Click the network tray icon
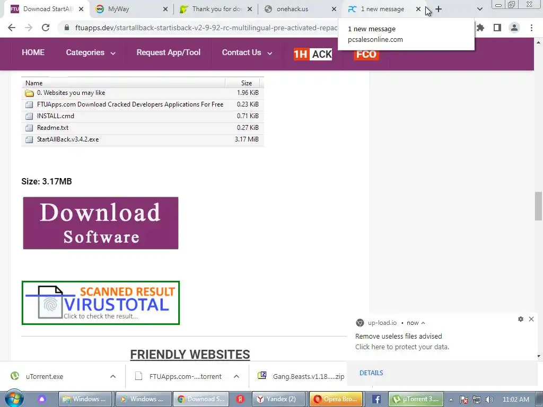 click(x=477, y=400)
